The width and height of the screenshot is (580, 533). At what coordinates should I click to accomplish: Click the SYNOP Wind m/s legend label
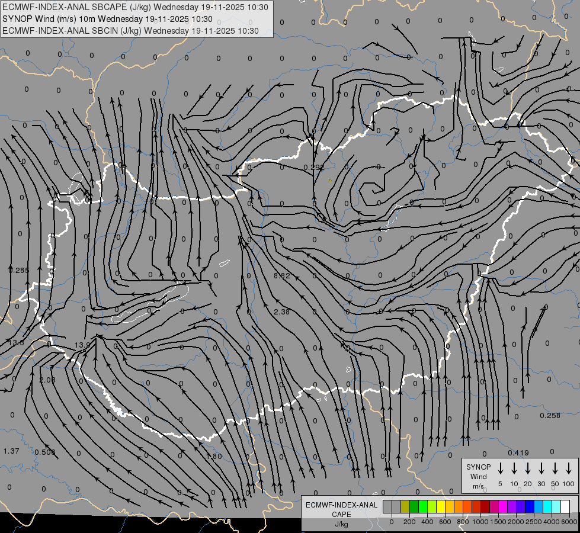pos(478,476)
